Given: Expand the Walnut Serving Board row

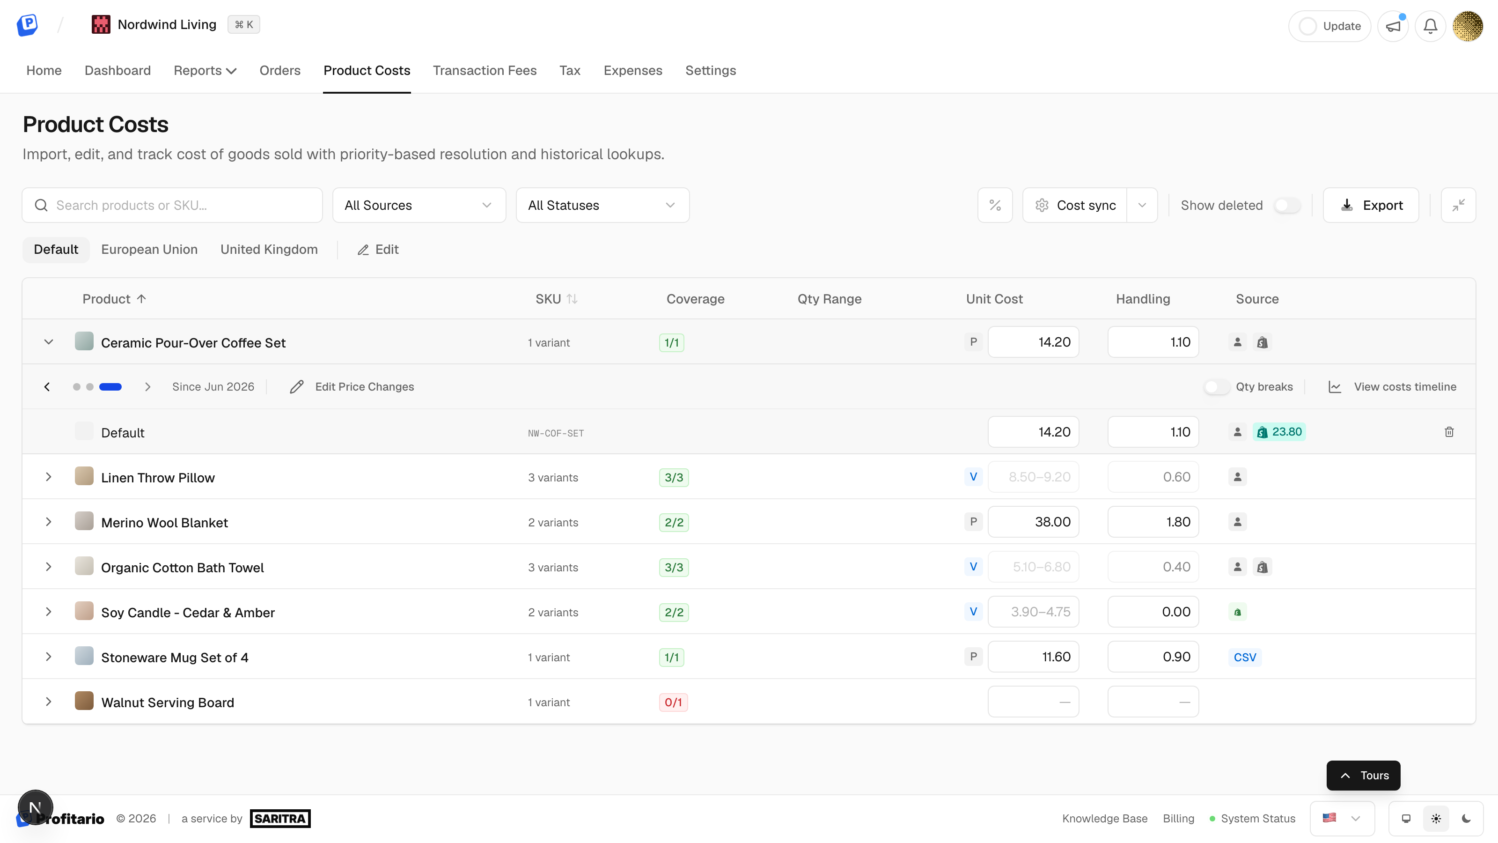Looking at the screenshot, I should [49, 702].
